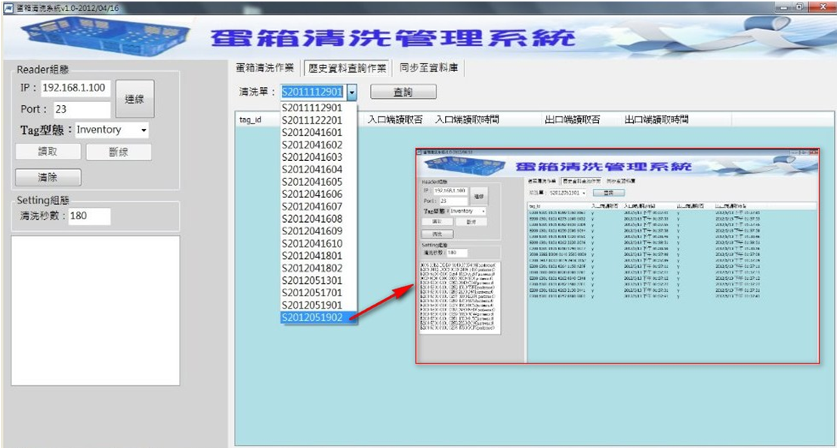Open the 歷史資料查詢作業 tab
Image resolution: width=837 pixels, height=448 pixels.
click(x=347, y=68)
